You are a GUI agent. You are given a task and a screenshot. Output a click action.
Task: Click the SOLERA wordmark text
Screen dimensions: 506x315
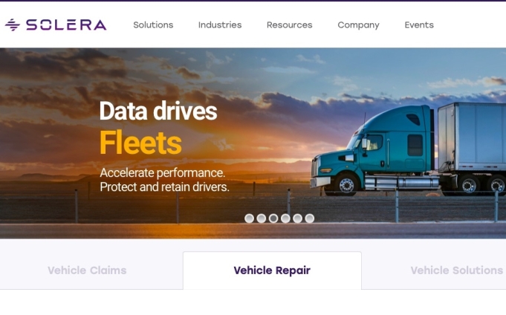pos(66,25)
